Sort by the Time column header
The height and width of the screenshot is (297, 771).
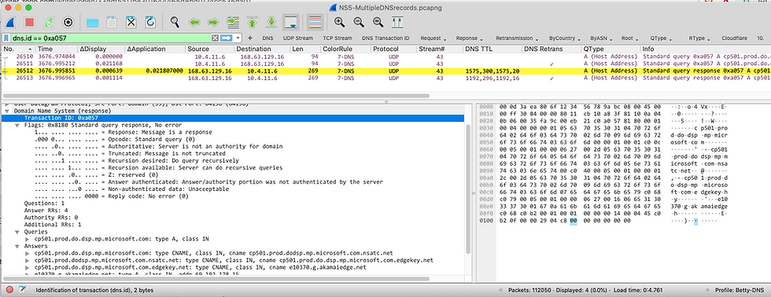tap(57, 49)
